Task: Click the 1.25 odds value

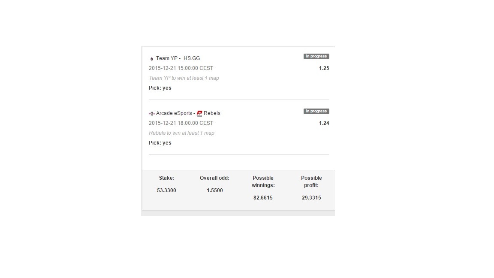Action: (324, 68)
